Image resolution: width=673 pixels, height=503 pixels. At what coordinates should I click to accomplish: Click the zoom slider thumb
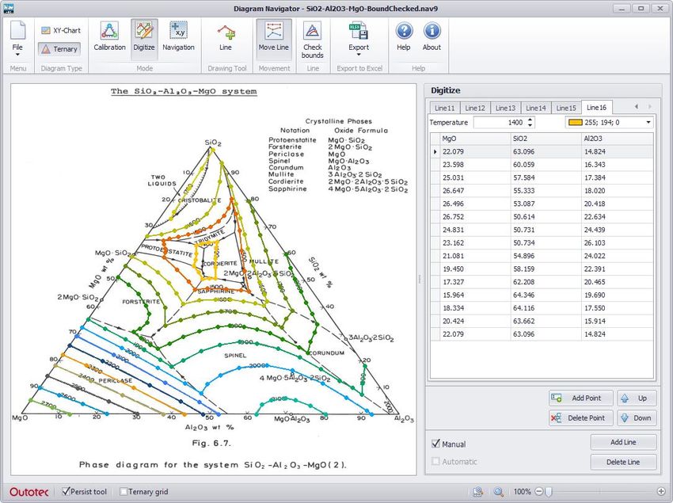[548, 492]
